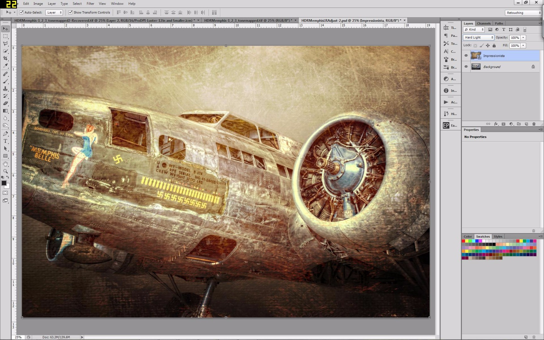This screenshot has width=544, height=340.
Task: Hide the Background layer
Action: tap(466, 67)
